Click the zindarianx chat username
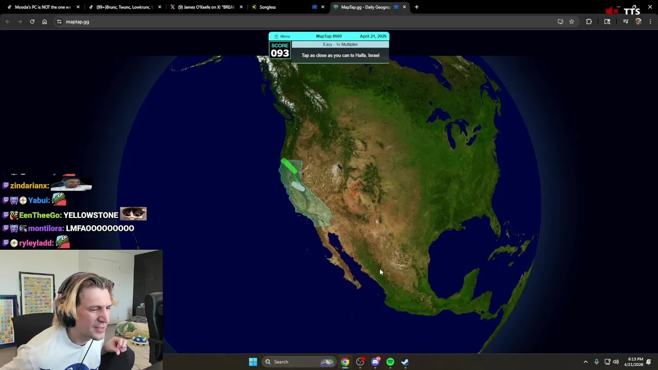This screenshot has width=658, height=370. pos(29,186)
